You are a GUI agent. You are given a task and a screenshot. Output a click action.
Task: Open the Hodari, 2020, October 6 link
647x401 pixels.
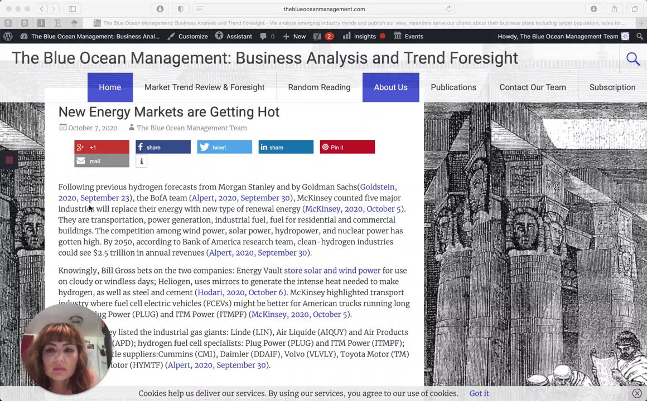tap(242, 292)
